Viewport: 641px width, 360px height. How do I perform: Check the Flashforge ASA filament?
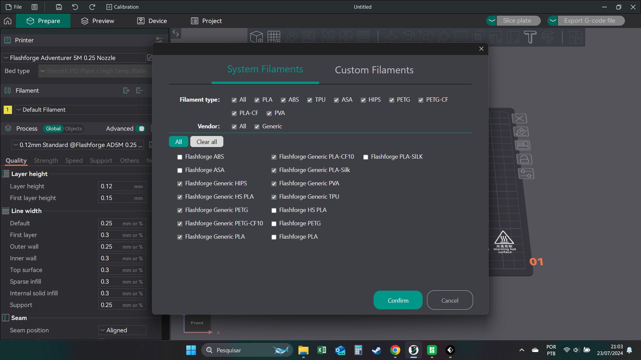coord(180,170)
